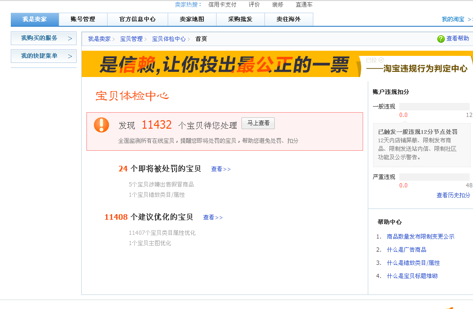
Task: Click 查看>> beside 个即将被处罚的宝贝
Action: tap(221, 169)
